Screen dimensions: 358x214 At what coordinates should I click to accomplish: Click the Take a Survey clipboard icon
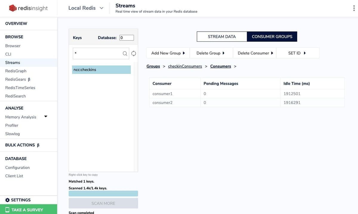point(7,210)
